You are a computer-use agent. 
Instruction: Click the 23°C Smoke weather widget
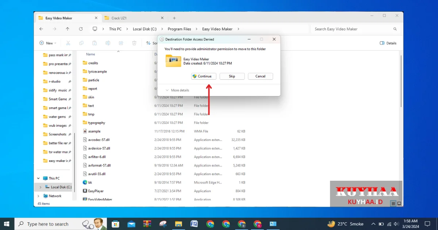point(346,224)
